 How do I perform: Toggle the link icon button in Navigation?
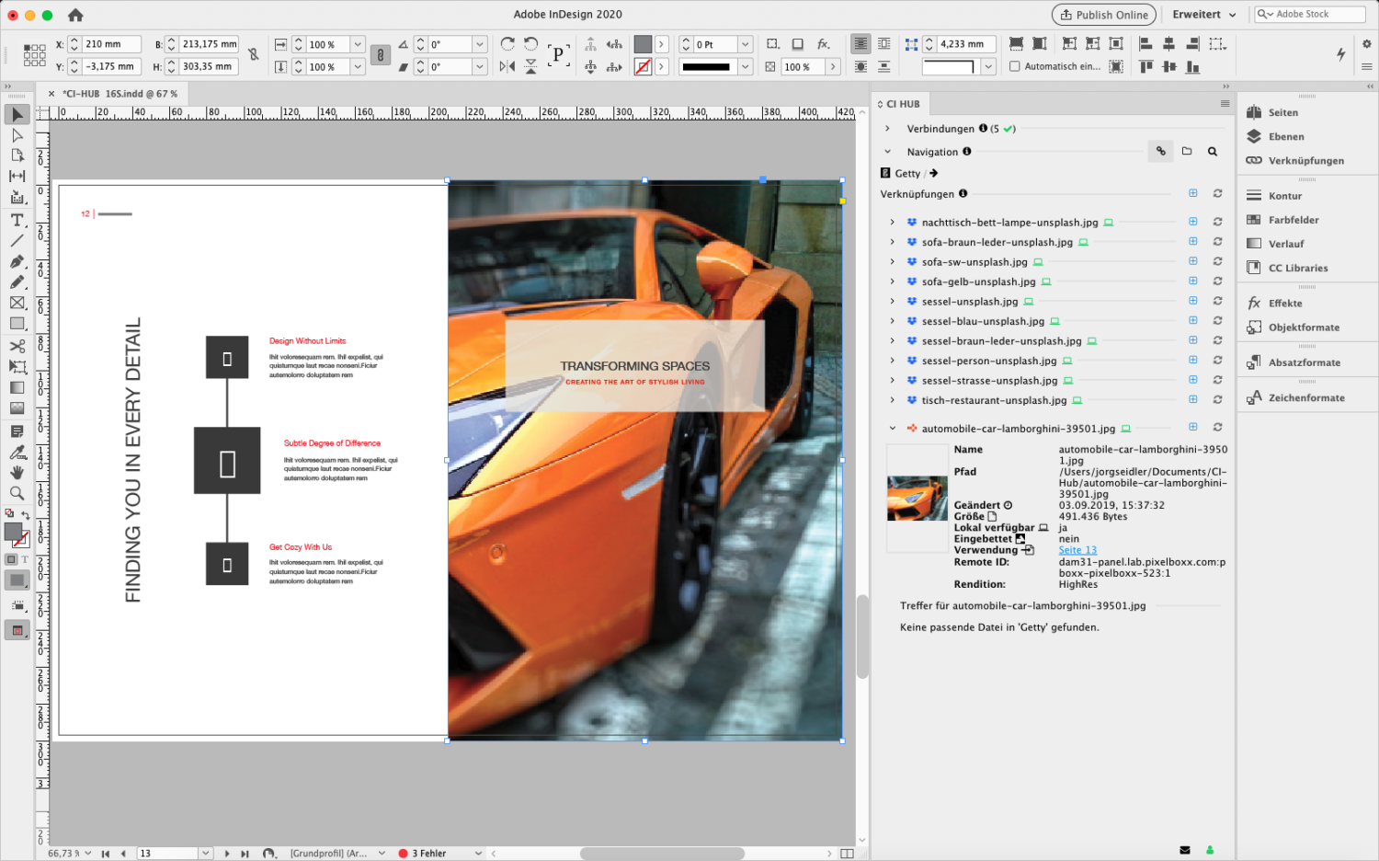point(1160,152)
